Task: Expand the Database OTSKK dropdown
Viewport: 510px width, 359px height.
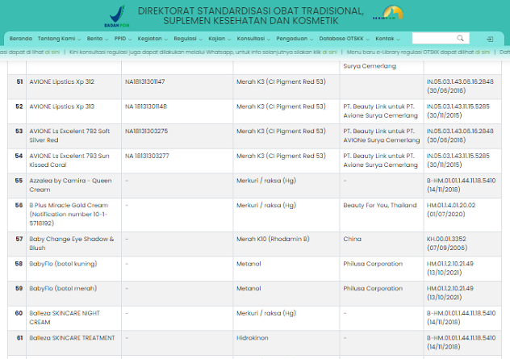Action: click(x=344, y=39)
